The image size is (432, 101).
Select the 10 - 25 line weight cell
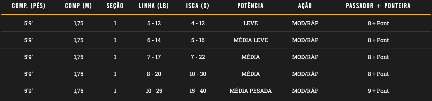click(154, 91)
